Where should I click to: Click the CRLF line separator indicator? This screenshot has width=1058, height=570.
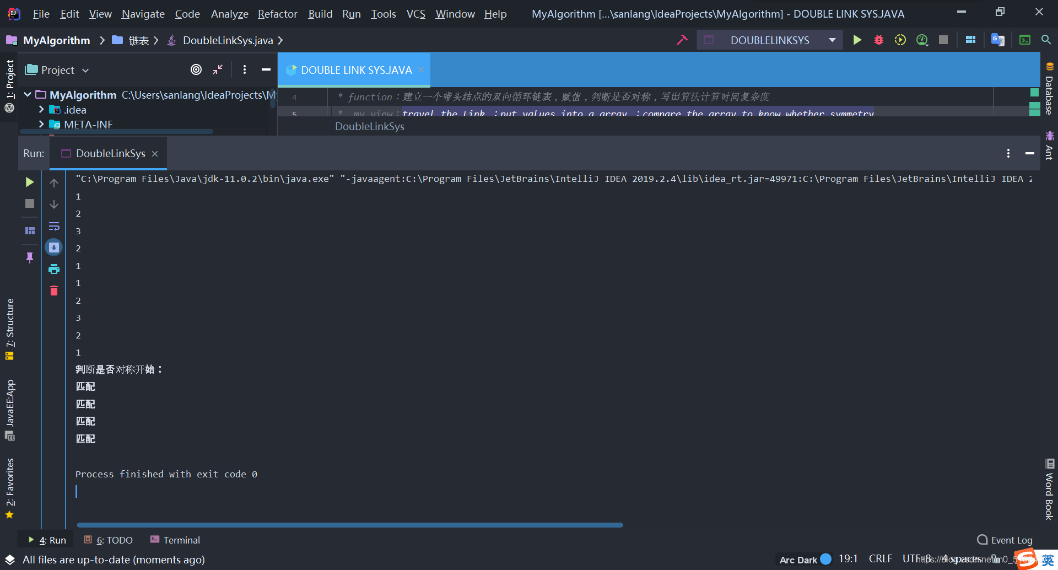(880, 559)
